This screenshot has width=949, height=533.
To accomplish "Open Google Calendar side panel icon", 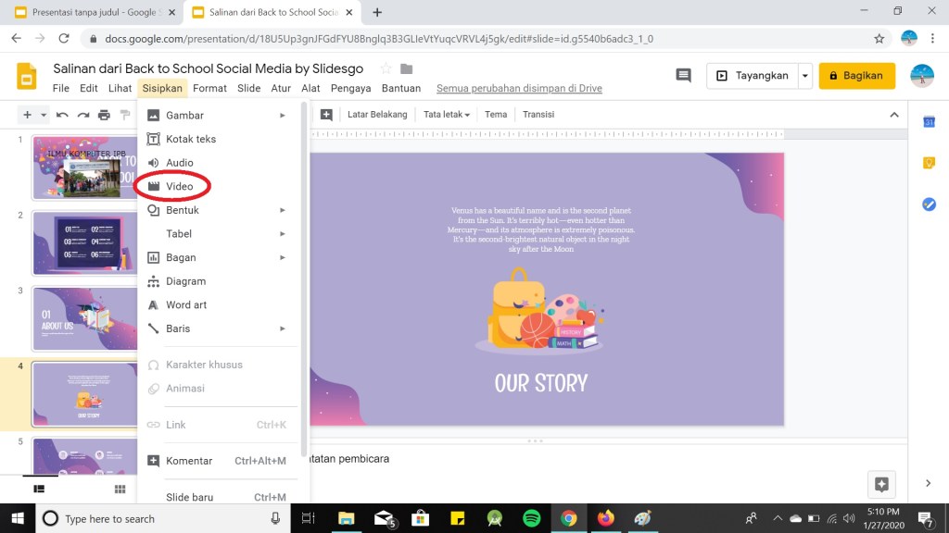I will (929, 122).
